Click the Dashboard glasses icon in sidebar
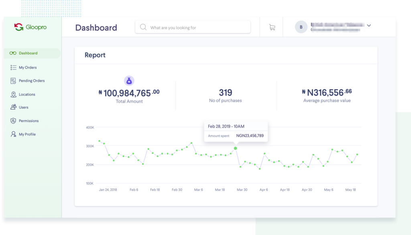 coord(13,53)
